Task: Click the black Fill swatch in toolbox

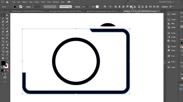Action: pos(3,63)
